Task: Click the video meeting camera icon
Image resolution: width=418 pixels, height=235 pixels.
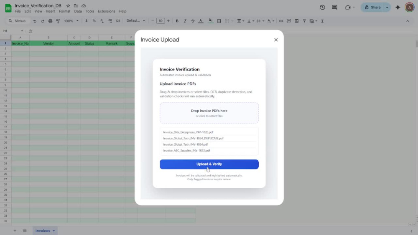Action: [x=348, y=8]
